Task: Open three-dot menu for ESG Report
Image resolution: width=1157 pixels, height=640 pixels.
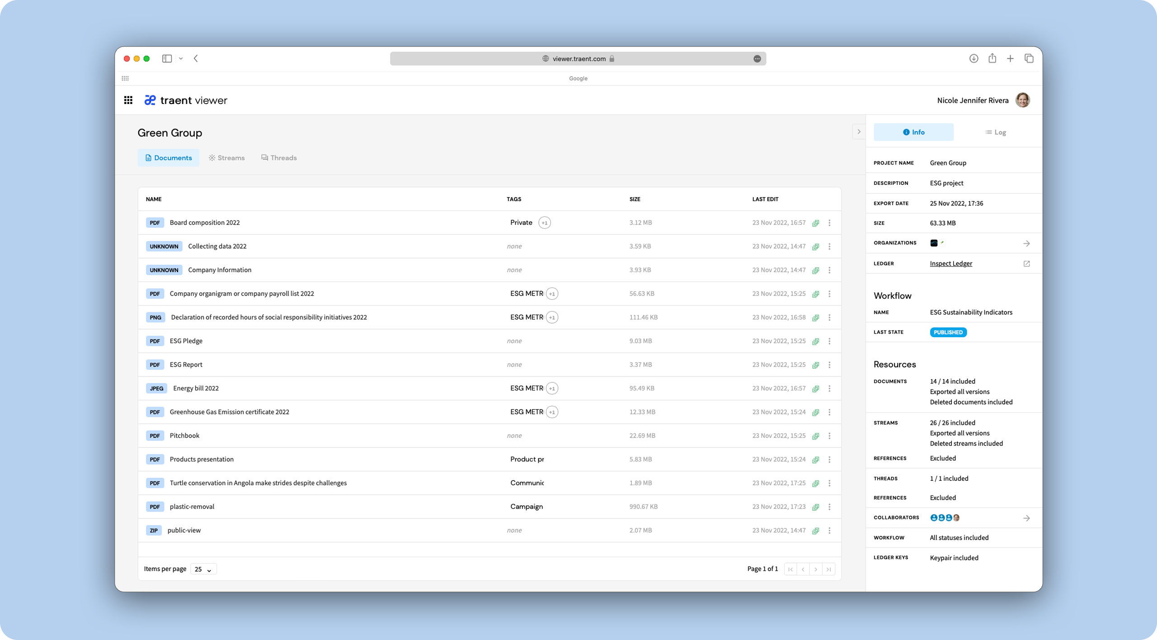Action: coord(829,365)
